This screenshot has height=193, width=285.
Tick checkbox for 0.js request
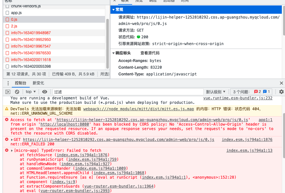(x=7, y=19)
